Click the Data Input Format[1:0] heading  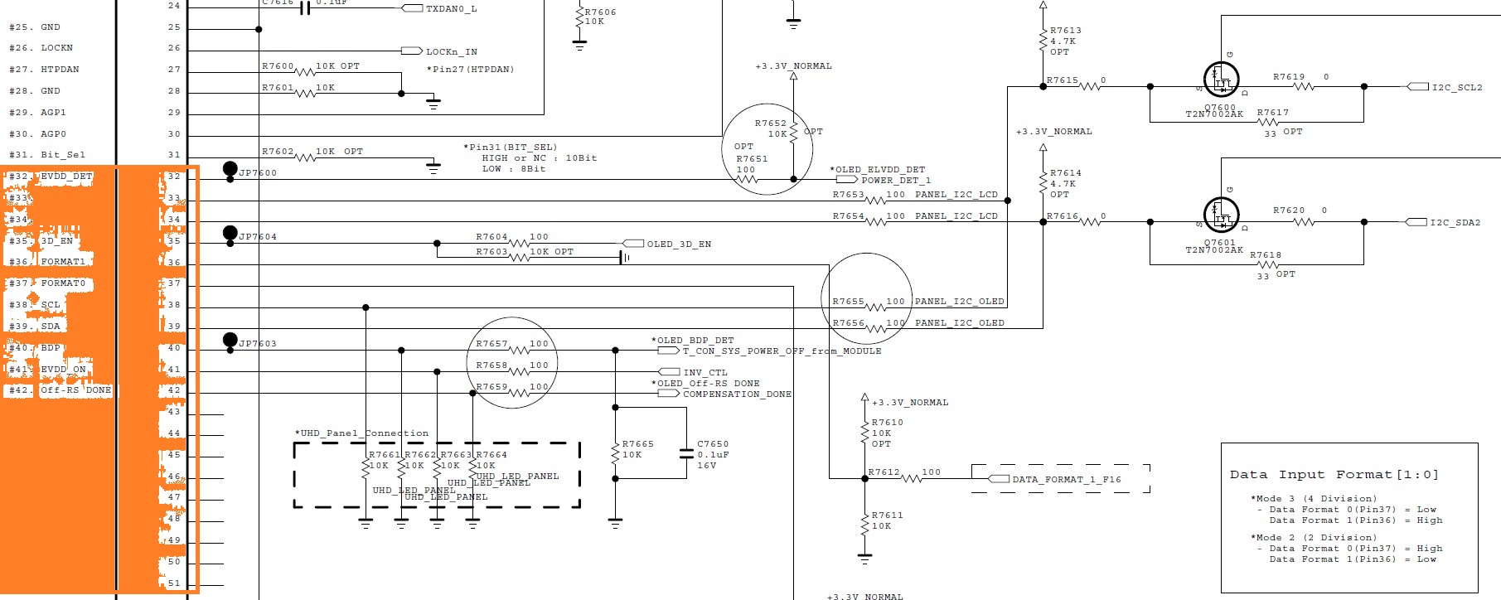(1334, 475)
